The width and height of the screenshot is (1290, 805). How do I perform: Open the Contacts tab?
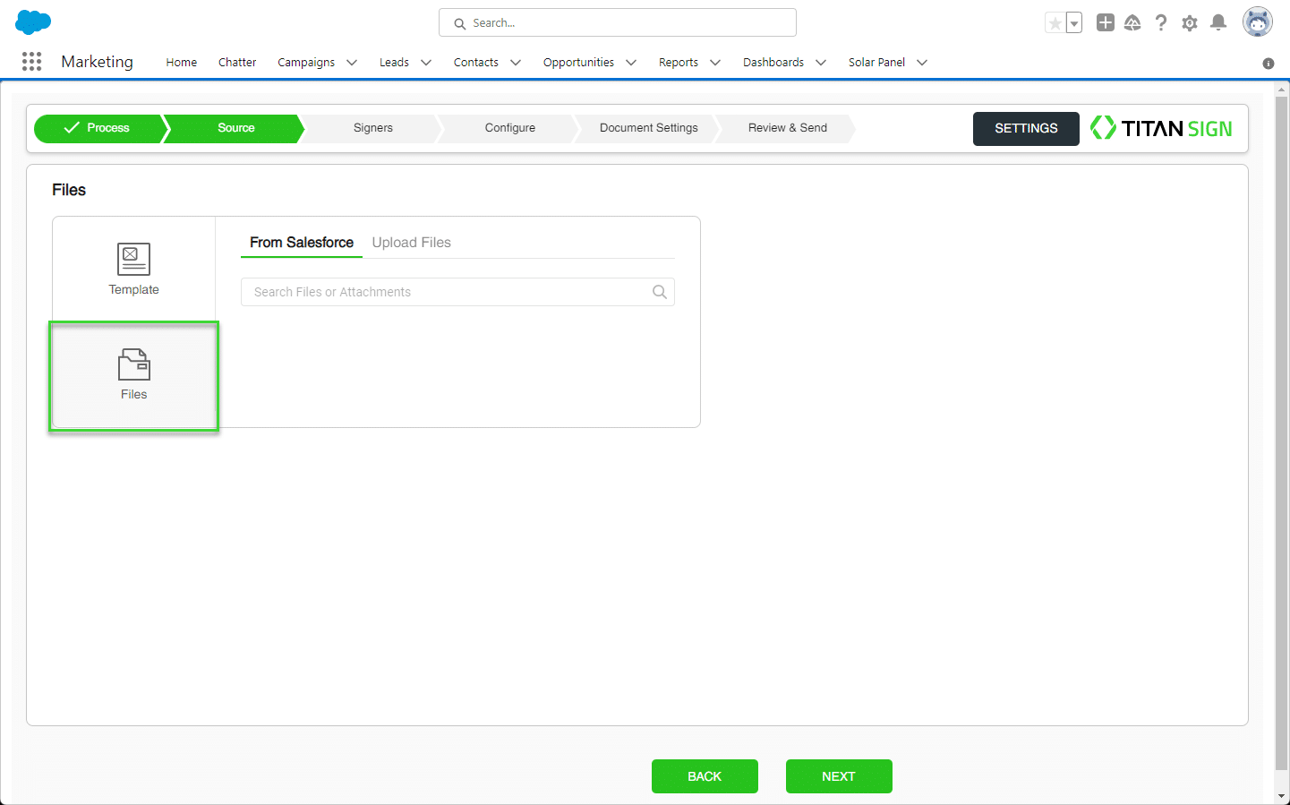(476, 62)
